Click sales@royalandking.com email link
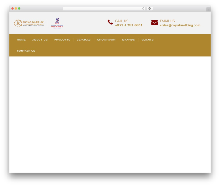 coord(180,25)
